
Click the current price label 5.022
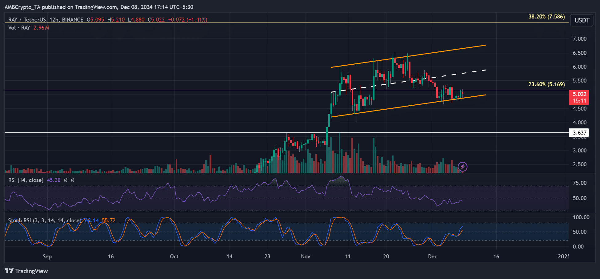click(579, 94)
